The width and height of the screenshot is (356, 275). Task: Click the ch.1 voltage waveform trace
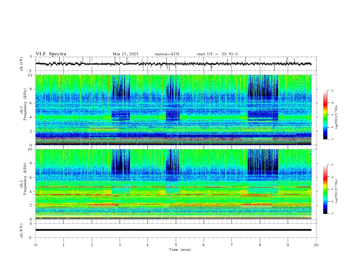[173, 64]
